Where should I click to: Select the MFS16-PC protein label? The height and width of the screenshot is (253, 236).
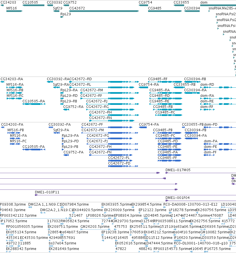18,141
